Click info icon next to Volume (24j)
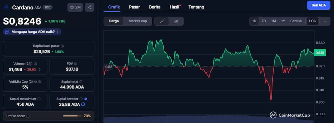 pos(35,64)
